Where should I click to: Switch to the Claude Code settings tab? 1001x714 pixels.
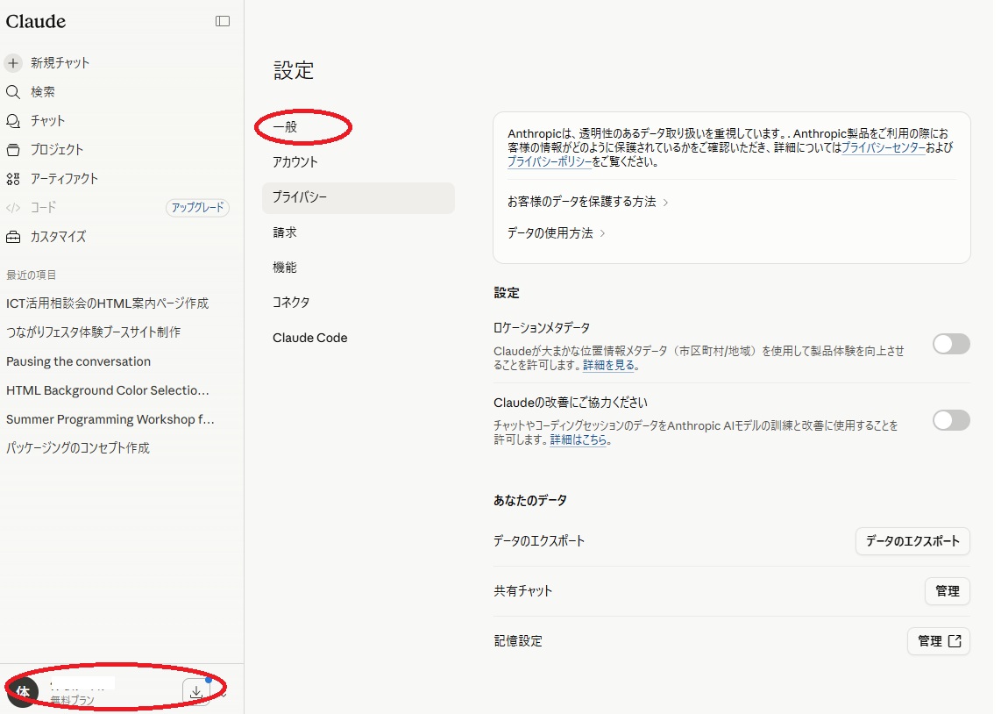(x=309, y=338)
